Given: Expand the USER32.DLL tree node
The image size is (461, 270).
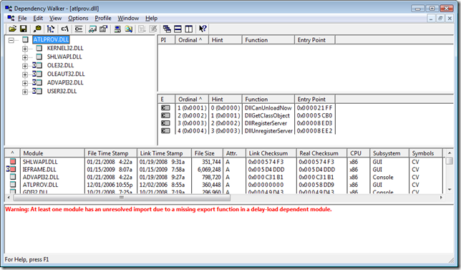Looking at the screenshot, I should click(x=25, y=92).
